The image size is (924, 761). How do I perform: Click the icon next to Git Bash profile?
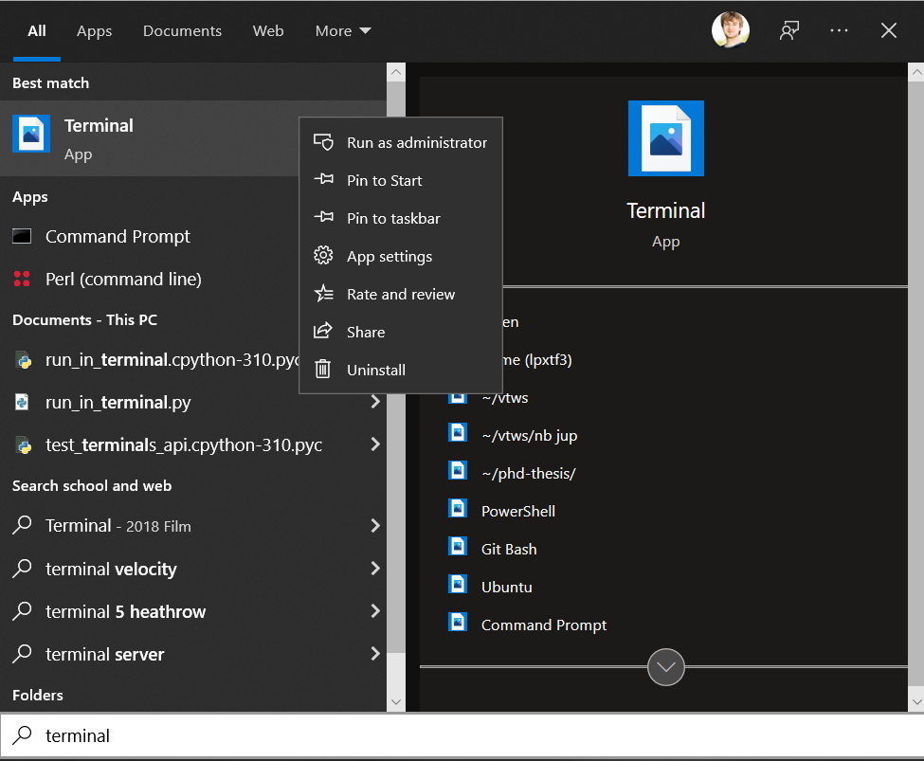tap(458, 547)
